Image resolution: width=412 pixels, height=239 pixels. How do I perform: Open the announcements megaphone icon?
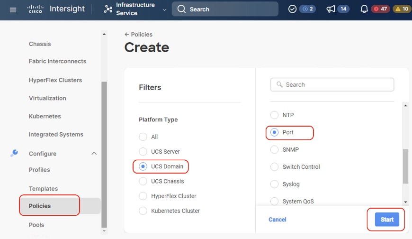331,9
